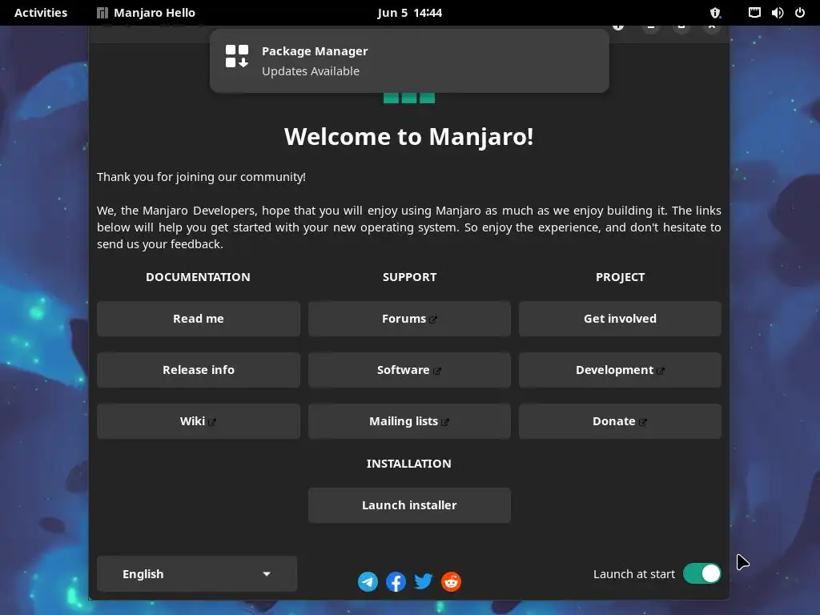The height and width of the screenshot is (615, 820).
Task: Click the 'Thank you for joining our community!' text
Action: [x=201, y=177]
